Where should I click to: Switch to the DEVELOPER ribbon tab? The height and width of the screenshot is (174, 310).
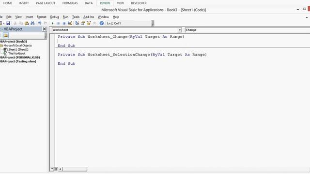139,3
